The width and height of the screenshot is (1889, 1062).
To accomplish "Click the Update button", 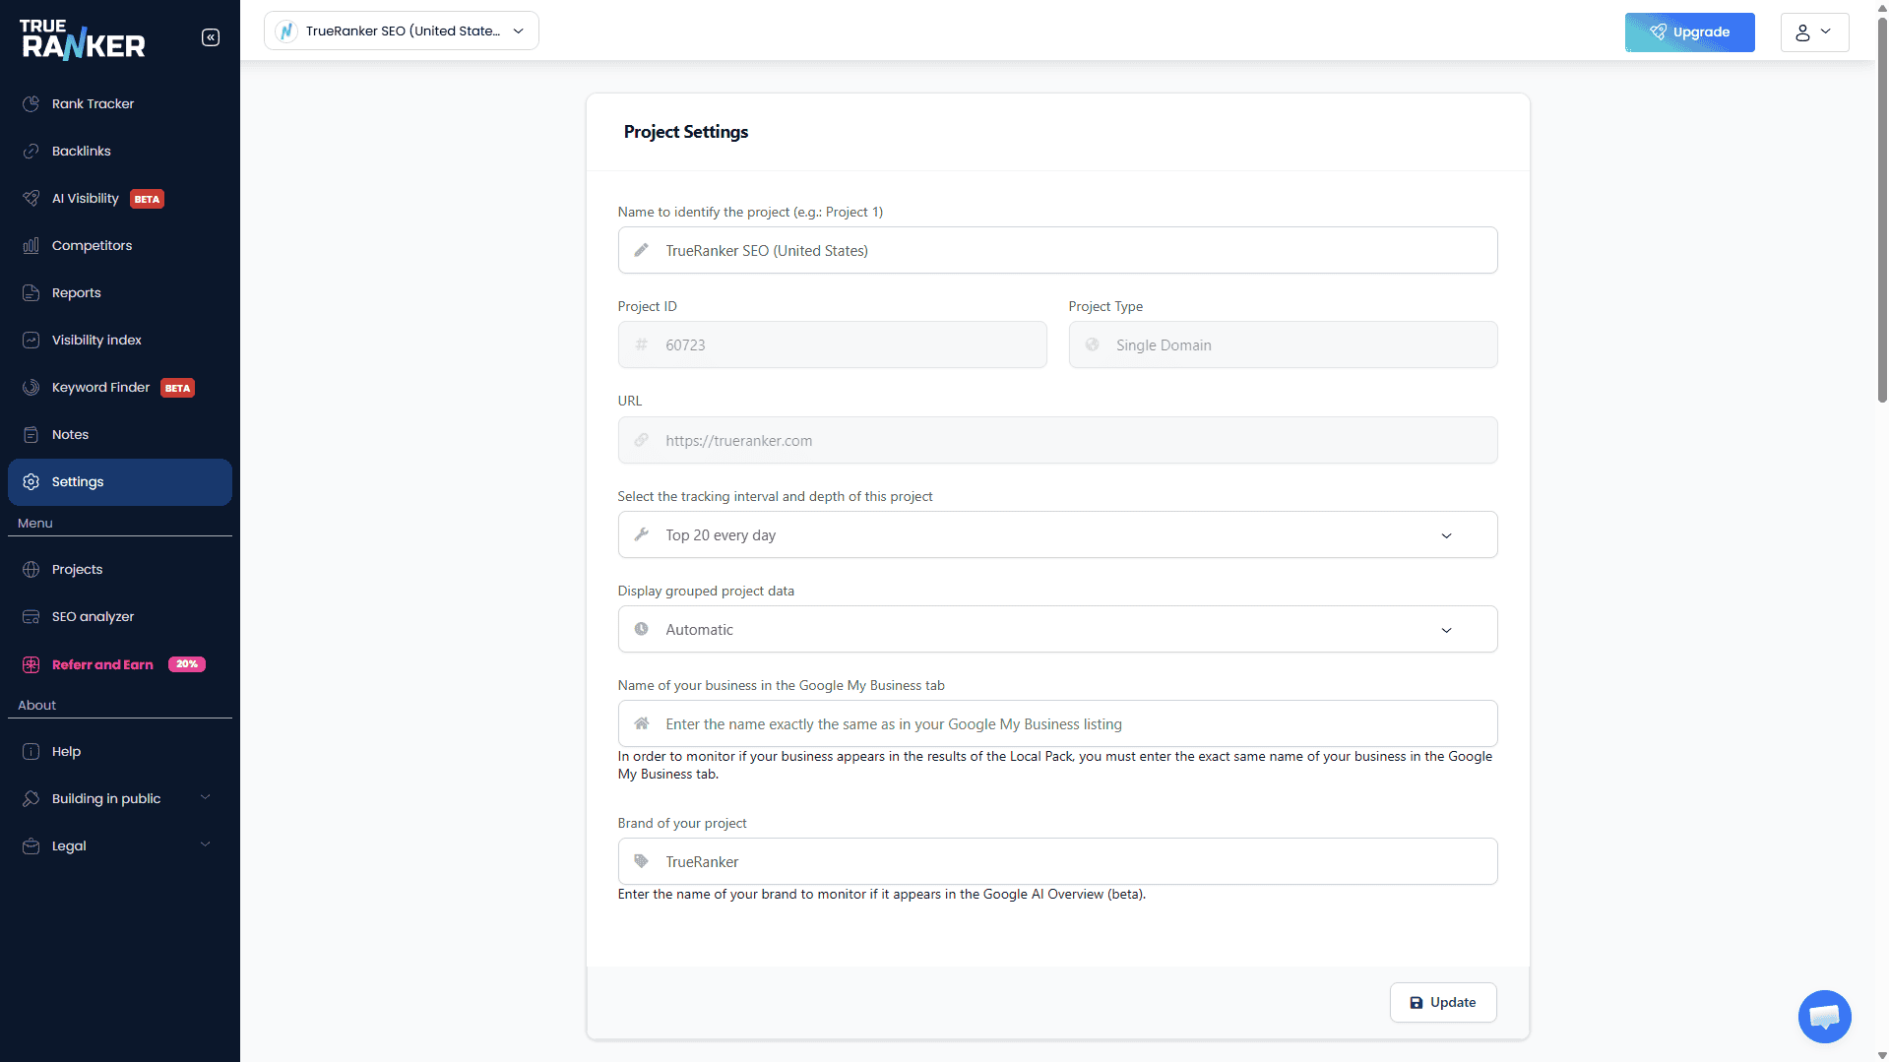I will tap(1443, 1003).
